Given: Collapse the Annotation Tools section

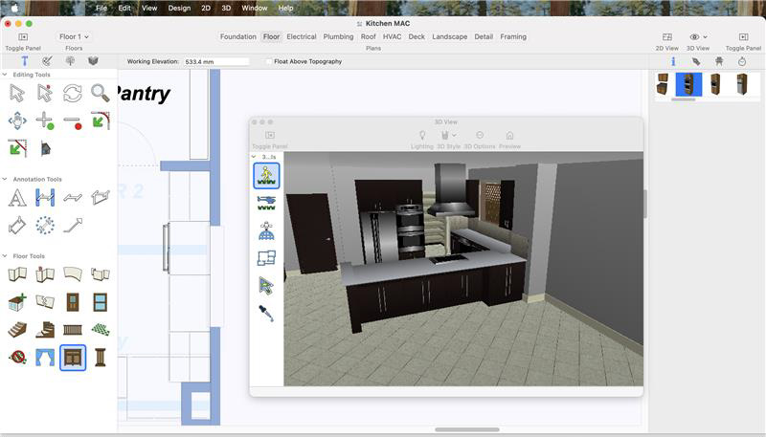Looking at the screenshot, I should click(5, 179).
